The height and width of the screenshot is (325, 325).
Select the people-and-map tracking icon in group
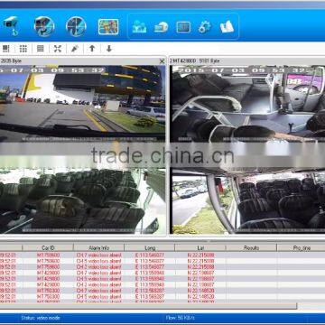(139, 27)
